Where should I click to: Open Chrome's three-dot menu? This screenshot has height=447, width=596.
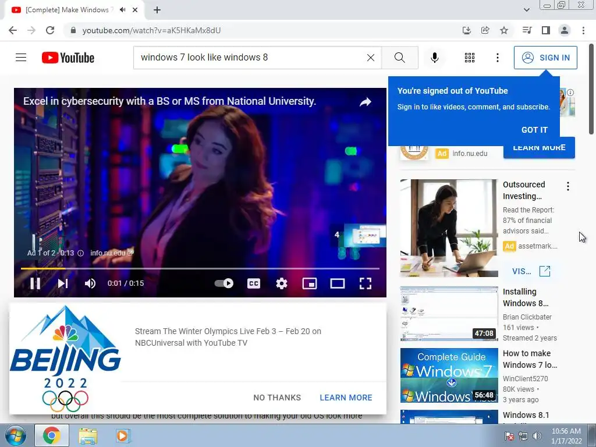coord(583,30)
